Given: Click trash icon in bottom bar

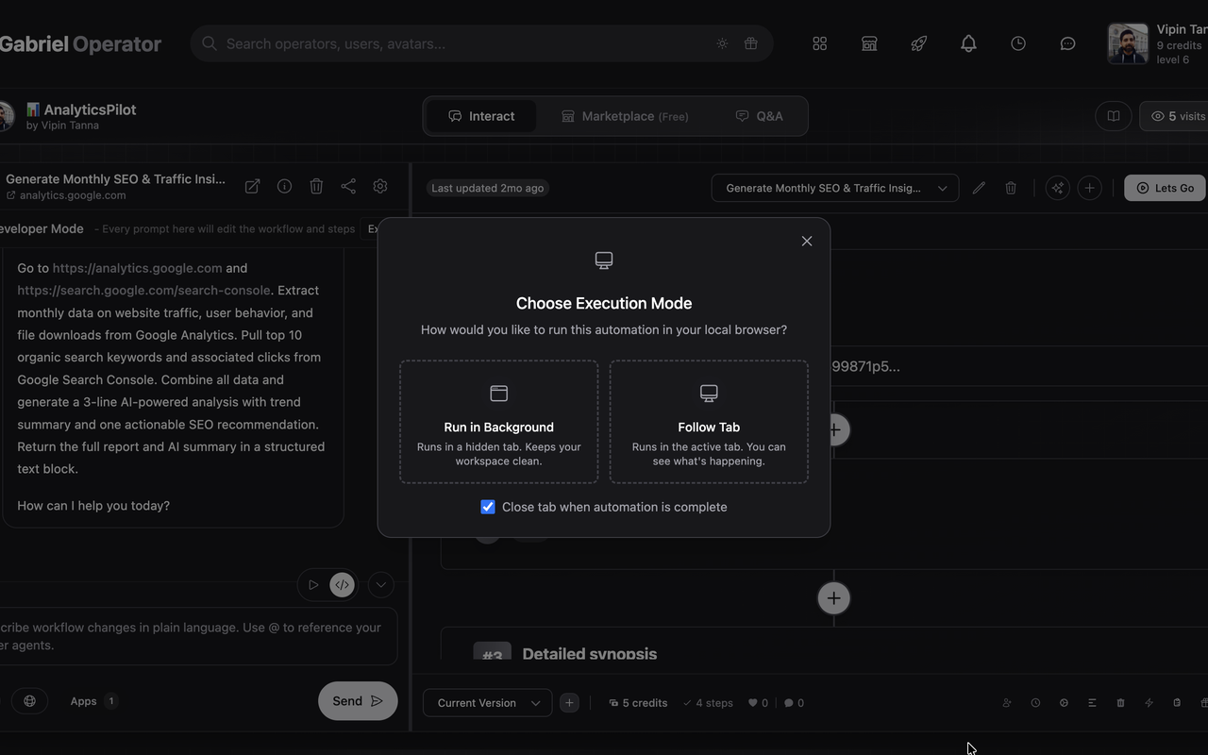Looking at the screenshot, I should click(1120, 703).
